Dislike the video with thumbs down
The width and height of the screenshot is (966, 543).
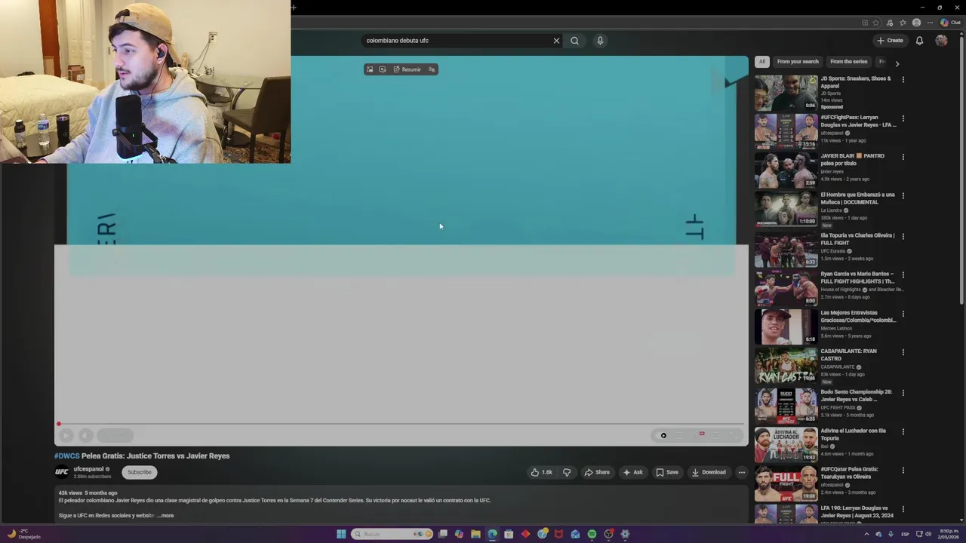(567, 472)
